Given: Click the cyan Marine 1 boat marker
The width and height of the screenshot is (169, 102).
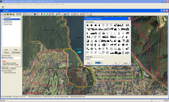Looking at the screenshot, I should click(79, 52).
